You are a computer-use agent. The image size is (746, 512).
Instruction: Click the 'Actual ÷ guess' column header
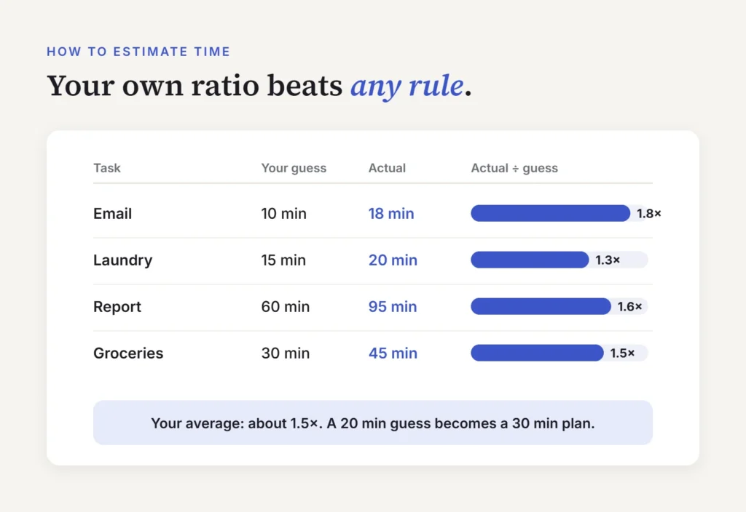click(514, 168)
